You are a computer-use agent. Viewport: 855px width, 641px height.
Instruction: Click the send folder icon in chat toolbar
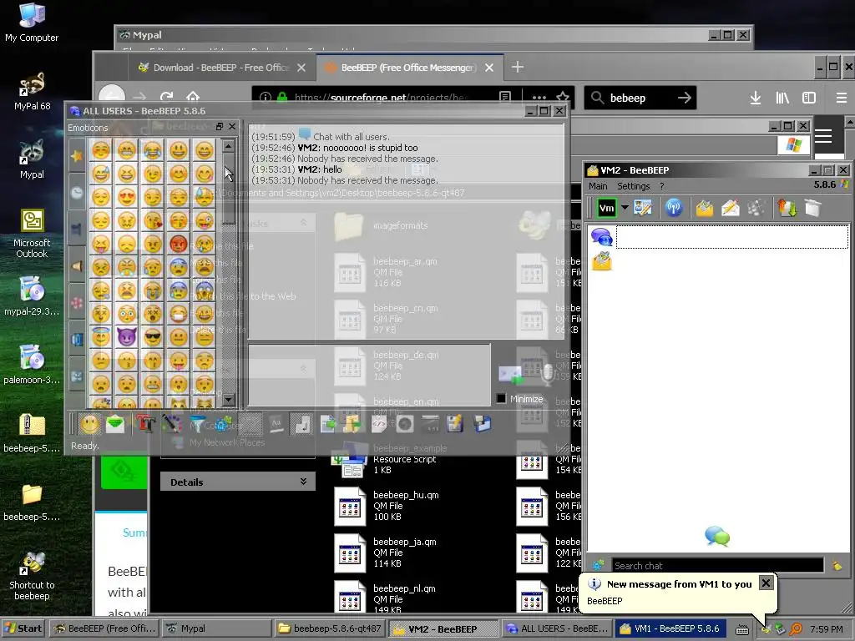[353, 423]
